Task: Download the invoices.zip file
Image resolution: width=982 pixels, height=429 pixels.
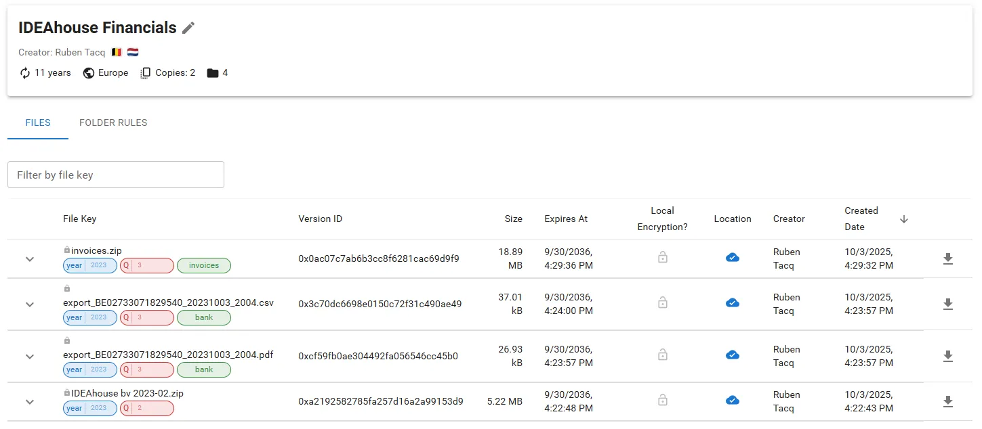Action: click(948, 258)
